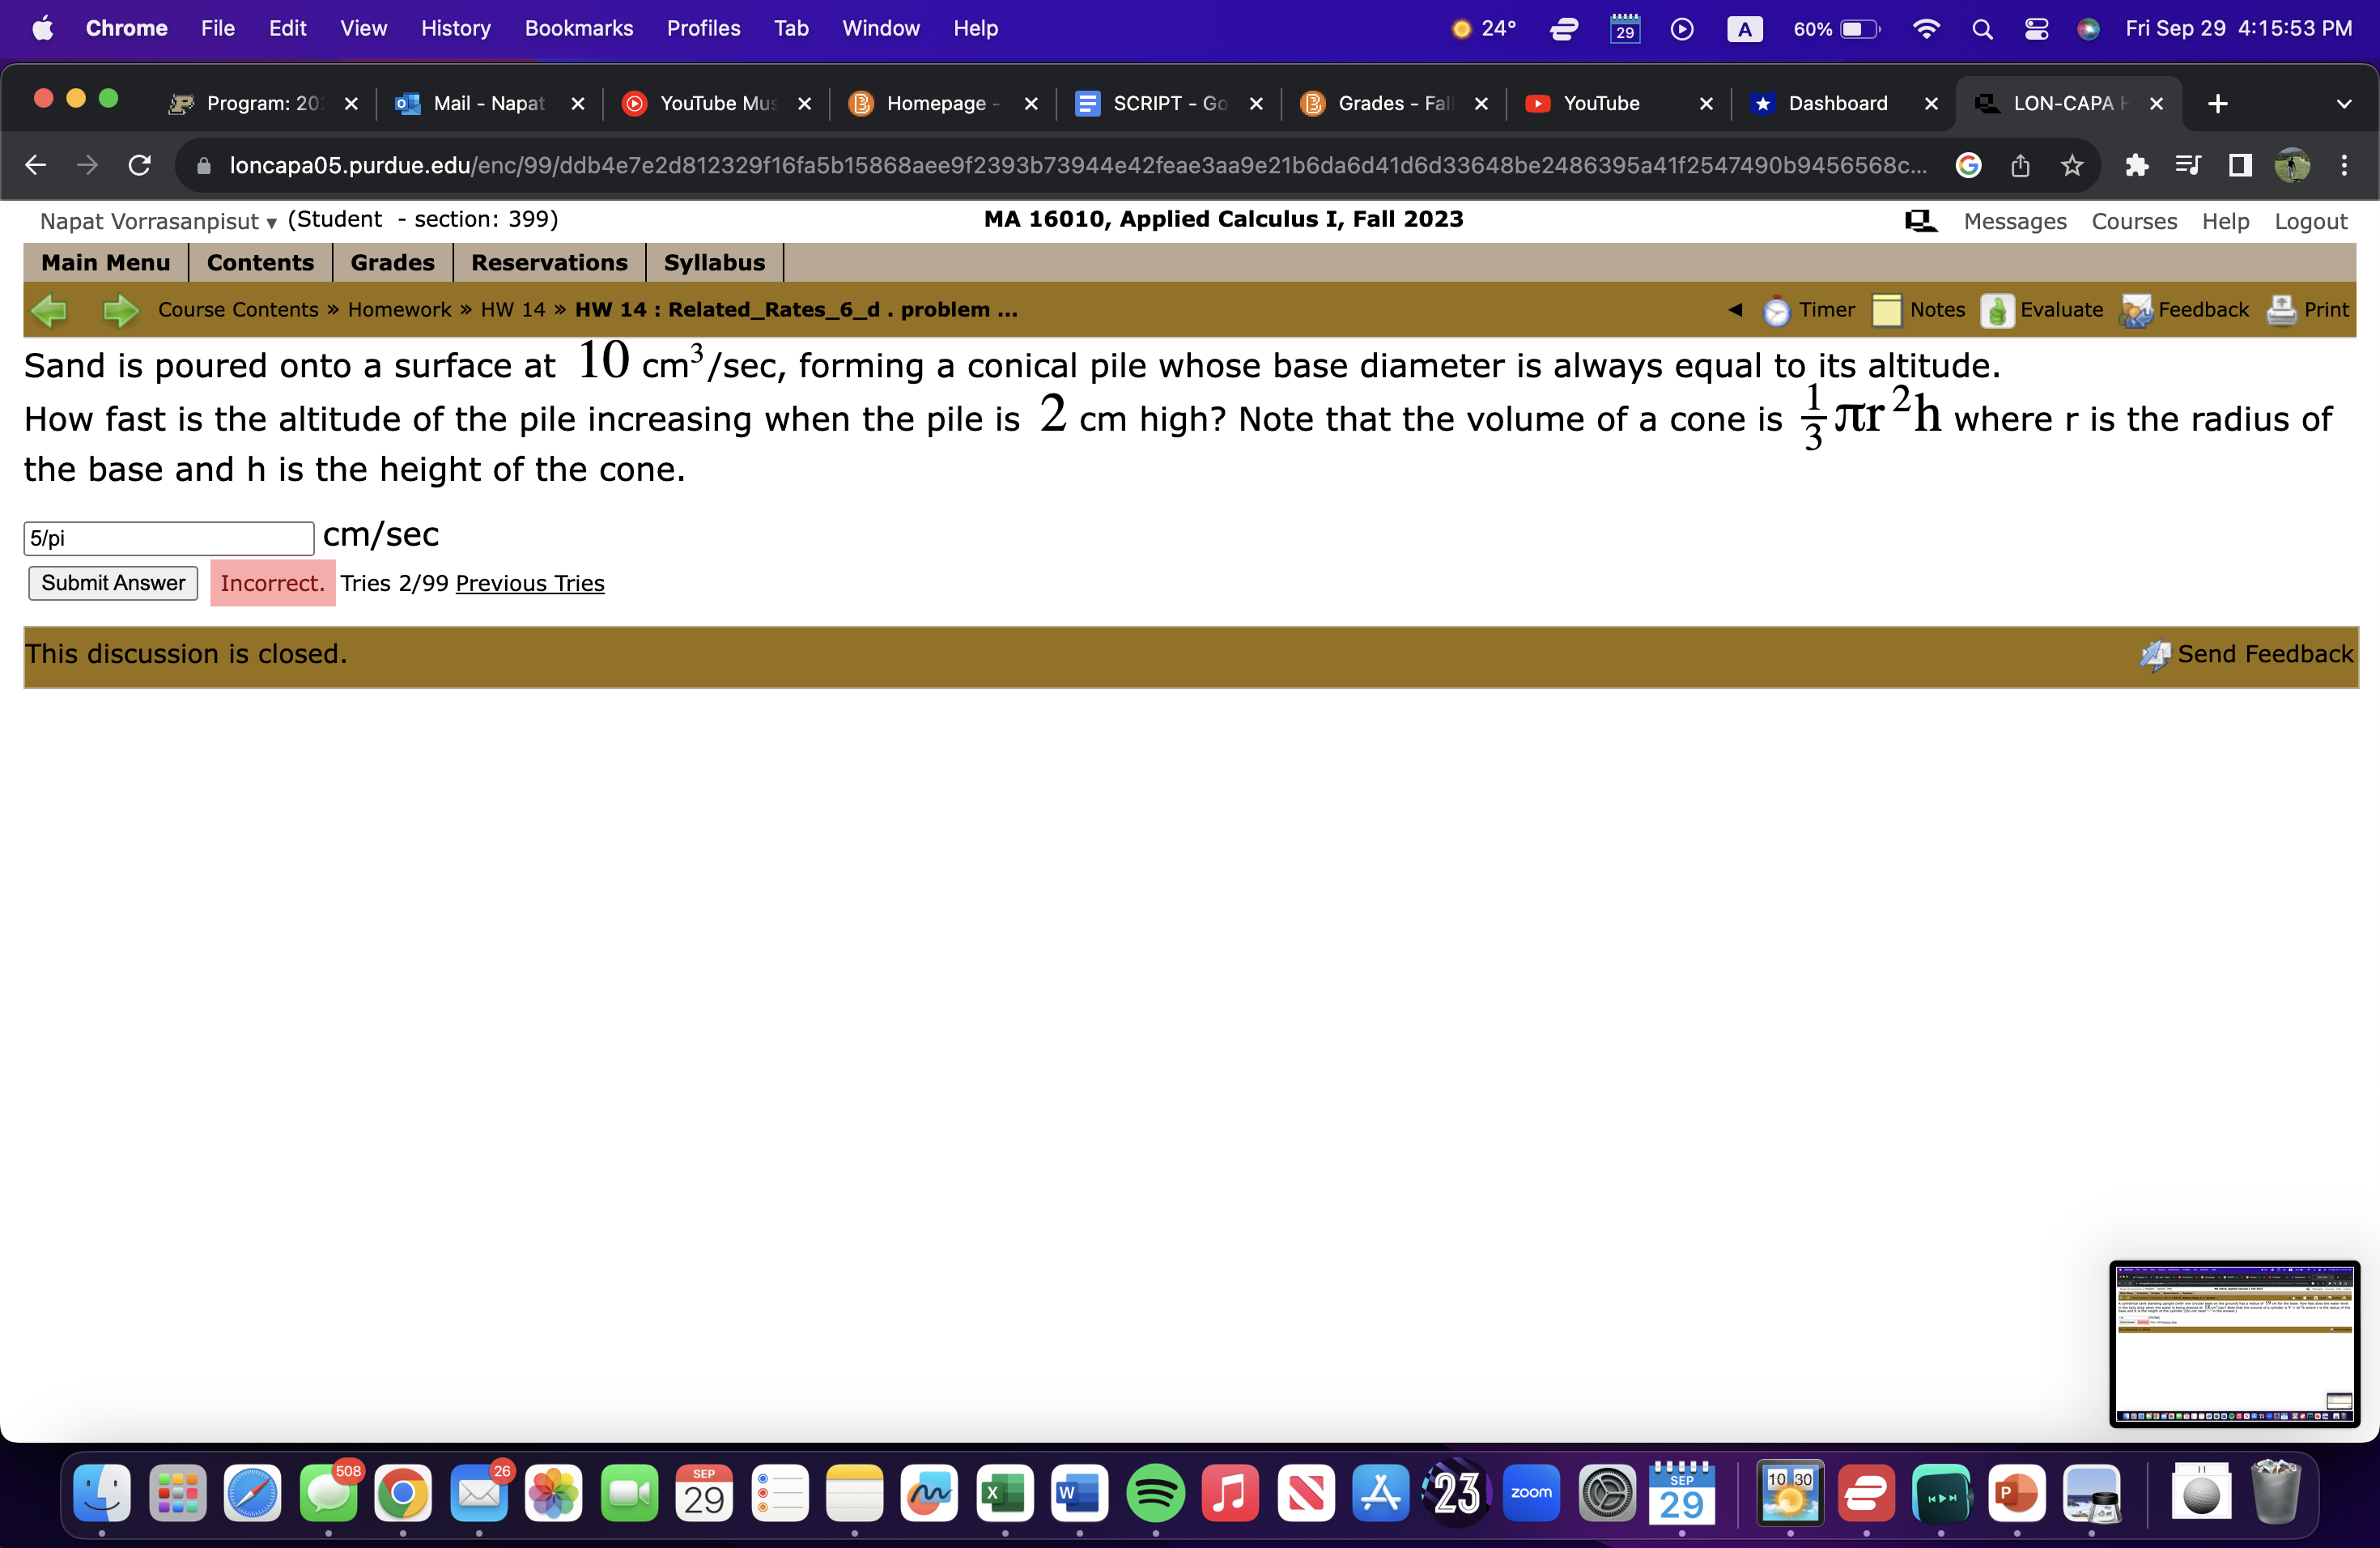Image resolution: width=2380 pixels, height=1548 pixels.
Task: Open the Grades menu item
Action: click(392, 262)
